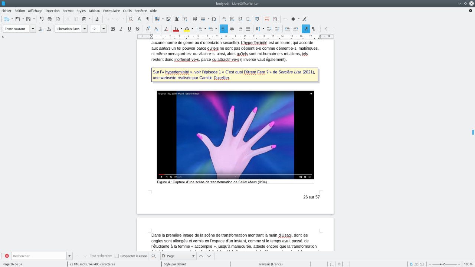Increase paragraph indent
Image resolution: width=475 pixels, height=267 pixels.
tap(287, 29)
